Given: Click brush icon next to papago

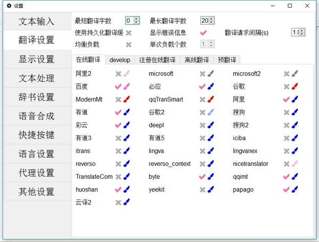Looking at the screenshot, I should click(295, 189).
